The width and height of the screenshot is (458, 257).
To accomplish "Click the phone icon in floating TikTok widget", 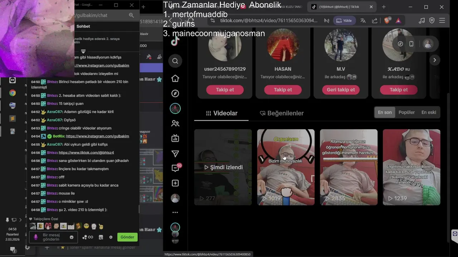I will point(411,44).
